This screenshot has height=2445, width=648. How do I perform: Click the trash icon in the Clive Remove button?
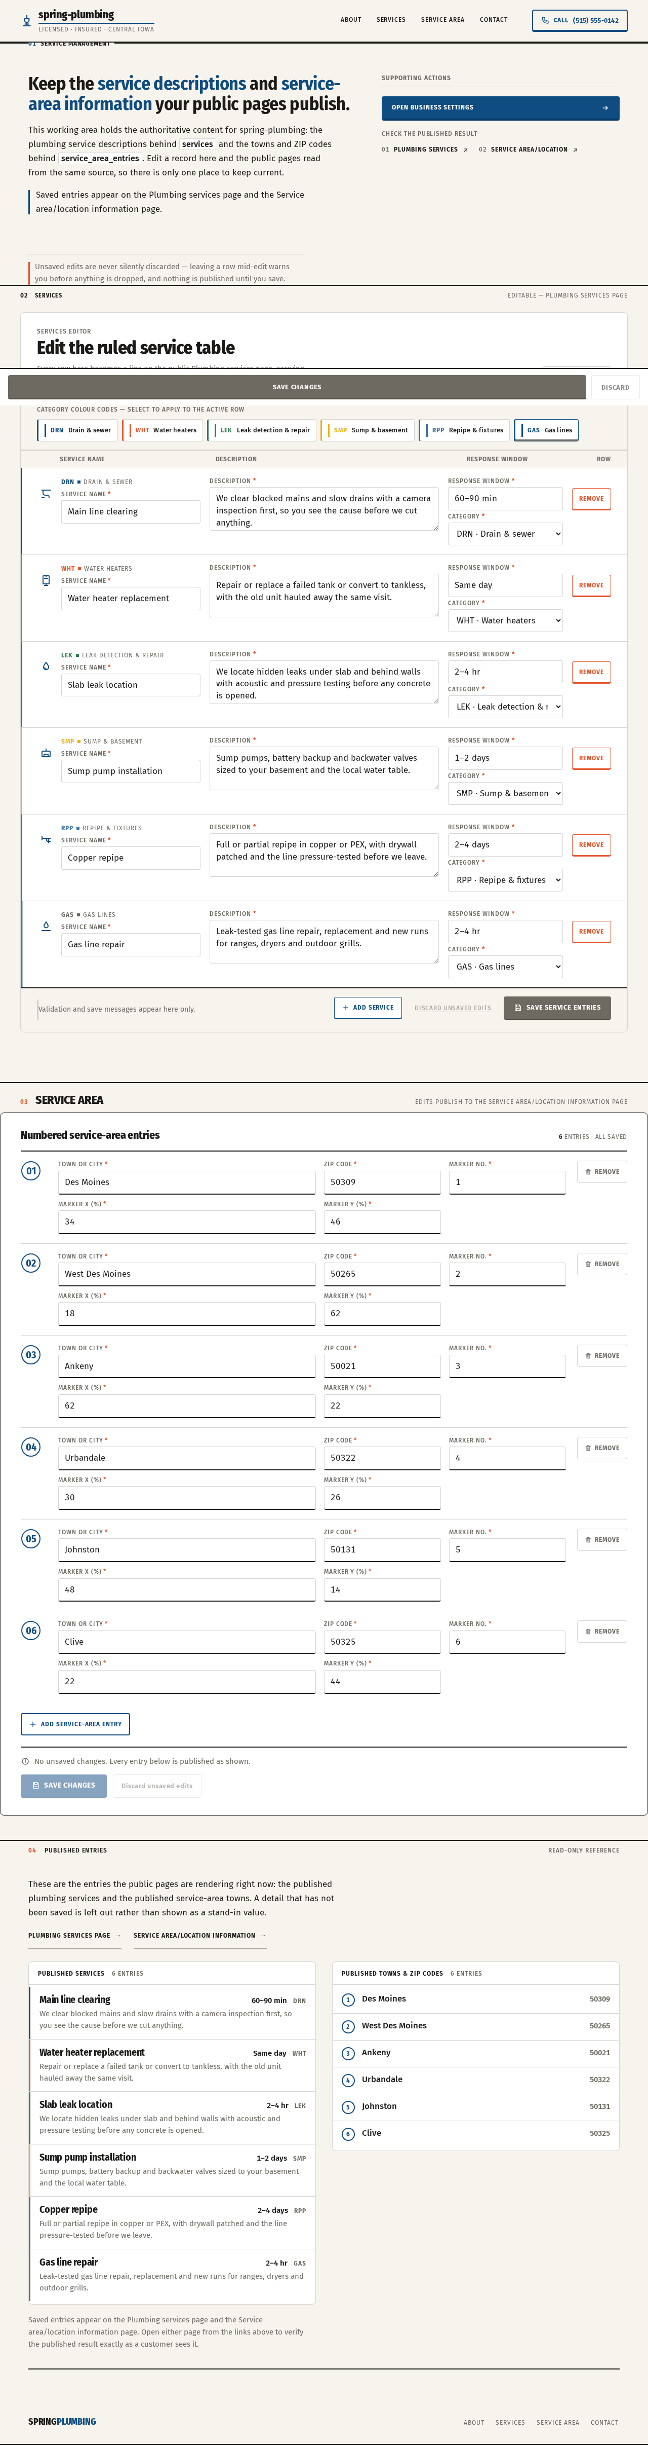(588, 1632)
